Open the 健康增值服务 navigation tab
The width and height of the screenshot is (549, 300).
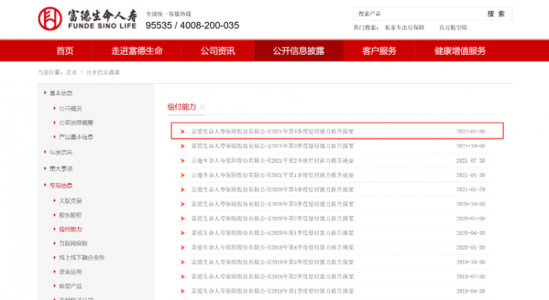[x=460, y=51]
